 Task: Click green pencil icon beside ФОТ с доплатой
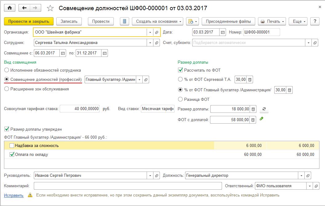click(x=262, y=119)
